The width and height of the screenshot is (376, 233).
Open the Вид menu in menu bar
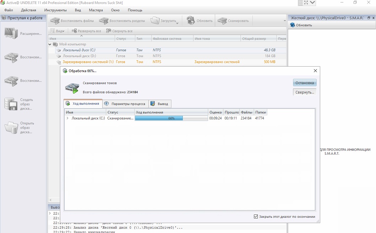[x=78, y=10]
